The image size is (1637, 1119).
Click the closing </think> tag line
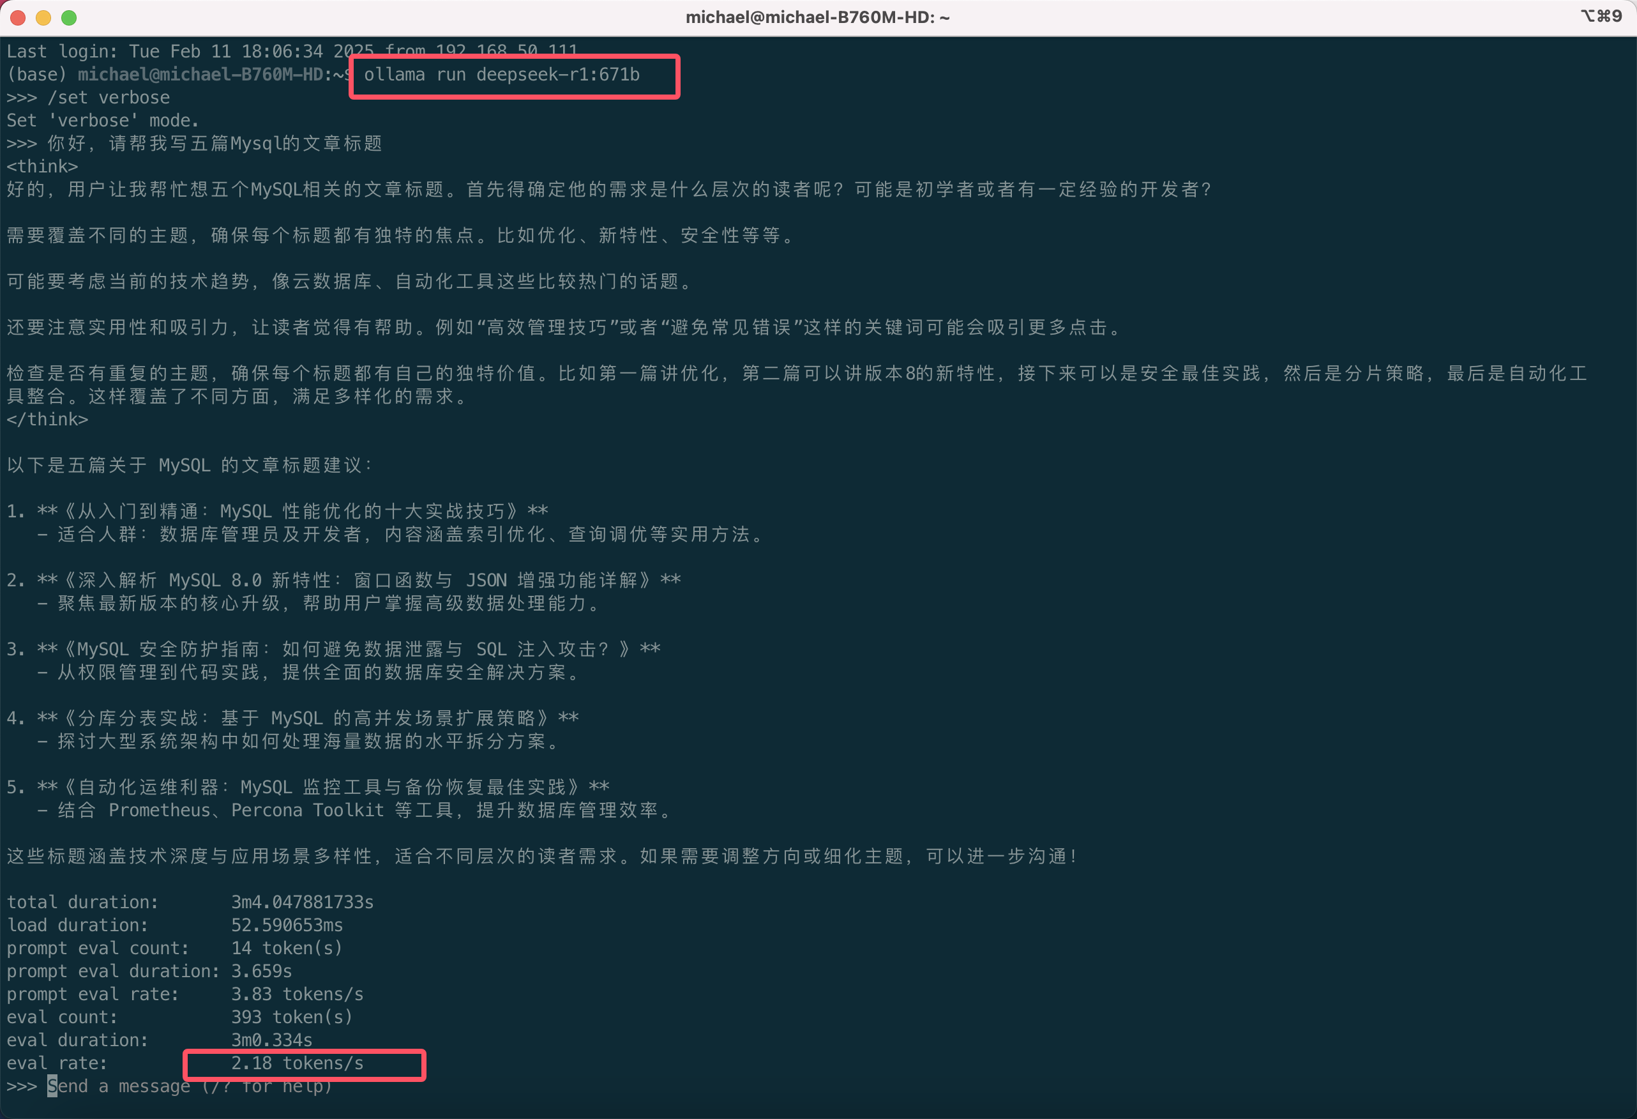pos(47,420)
